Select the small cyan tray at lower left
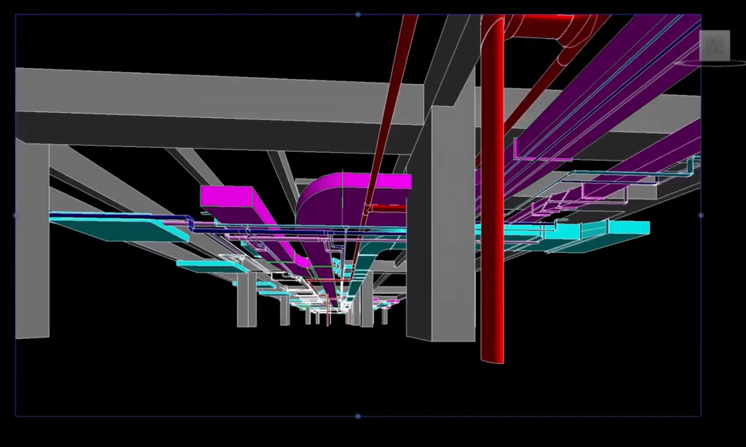 211,266
